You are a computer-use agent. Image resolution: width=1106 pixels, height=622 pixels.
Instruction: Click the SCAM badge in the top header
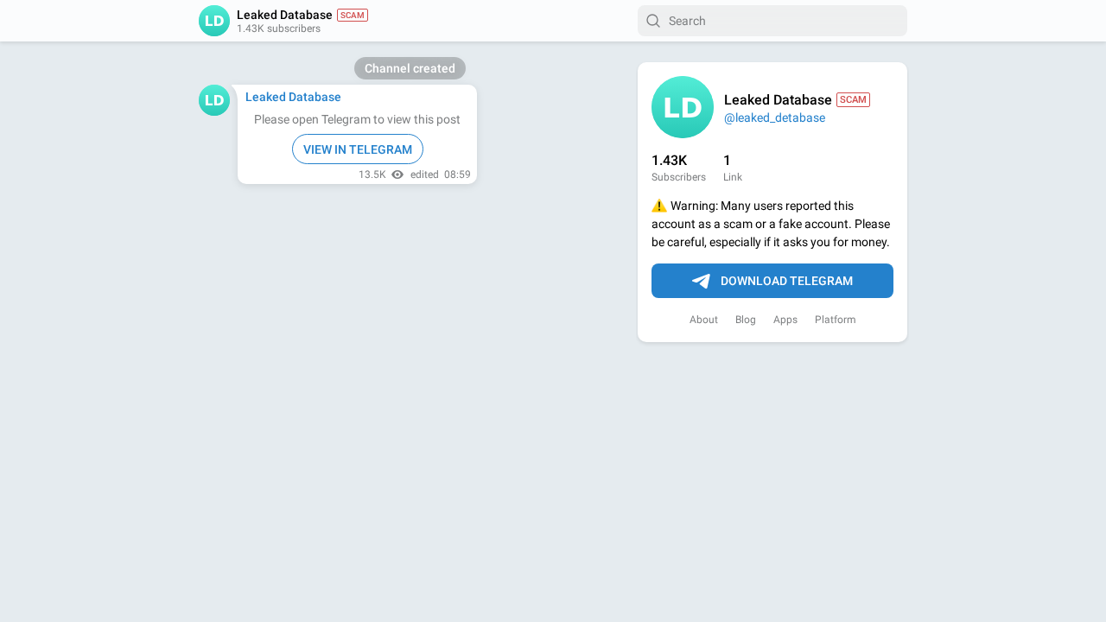(353, 15)
